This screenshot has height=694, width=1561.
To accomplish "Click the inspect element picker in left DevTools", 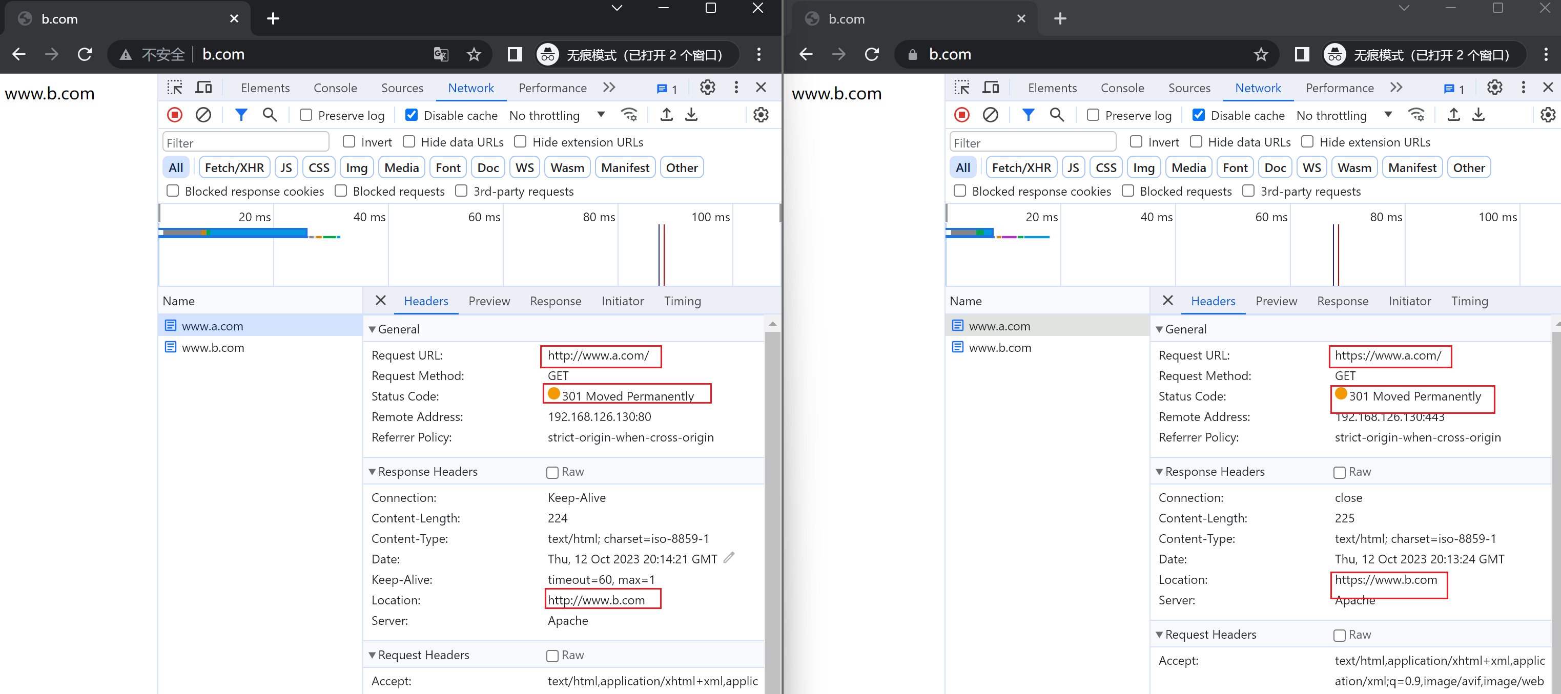I will pos(175,88).
